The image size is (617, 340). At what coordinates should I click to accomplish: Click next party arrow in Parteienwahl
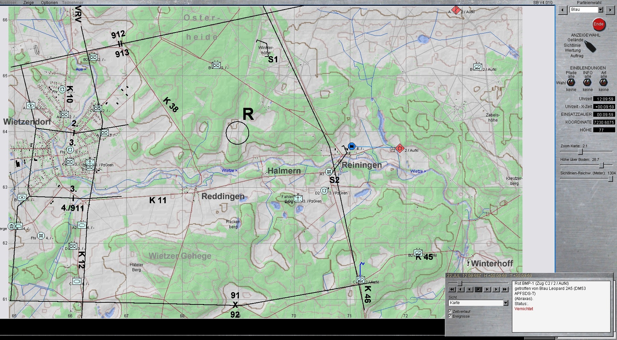point(610,10)
